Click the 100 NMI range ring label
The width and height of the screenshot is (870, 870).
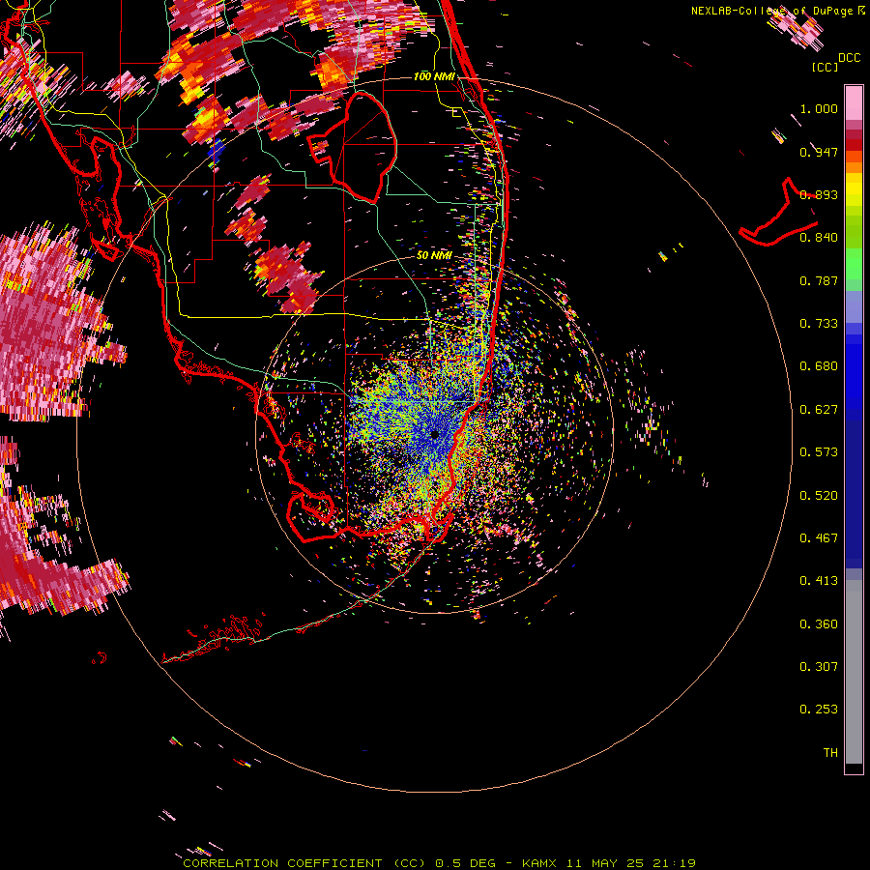point(434,76)
